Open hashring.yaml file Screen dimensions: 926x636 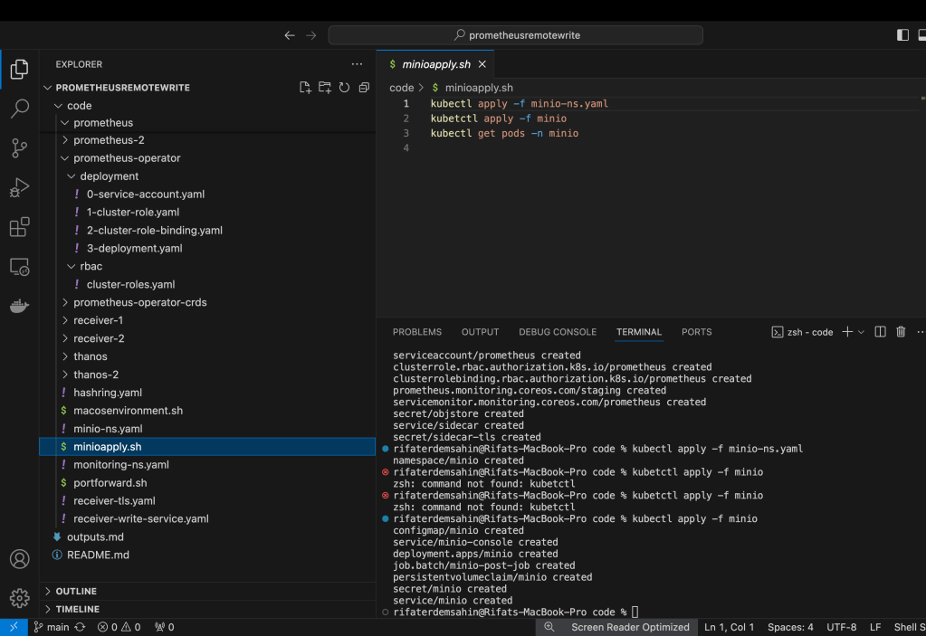[x=108, y=393]
